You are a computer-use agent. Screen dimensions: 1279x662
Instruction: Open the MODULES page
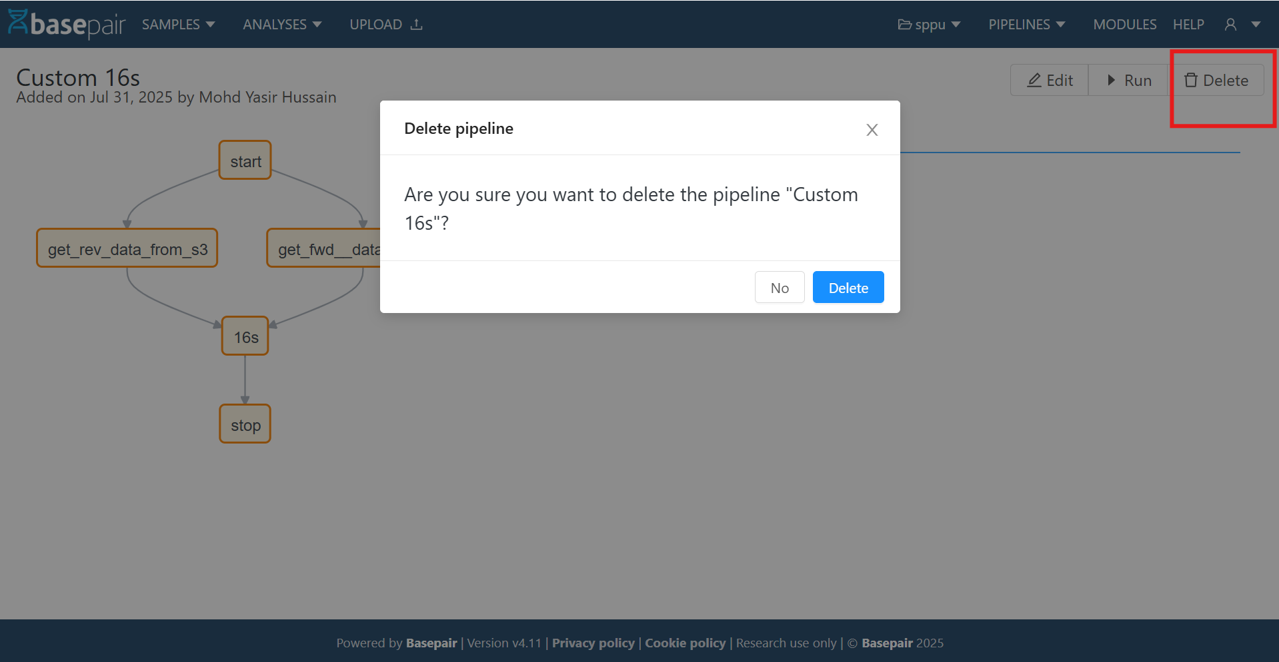click(x=1125, y=24)
